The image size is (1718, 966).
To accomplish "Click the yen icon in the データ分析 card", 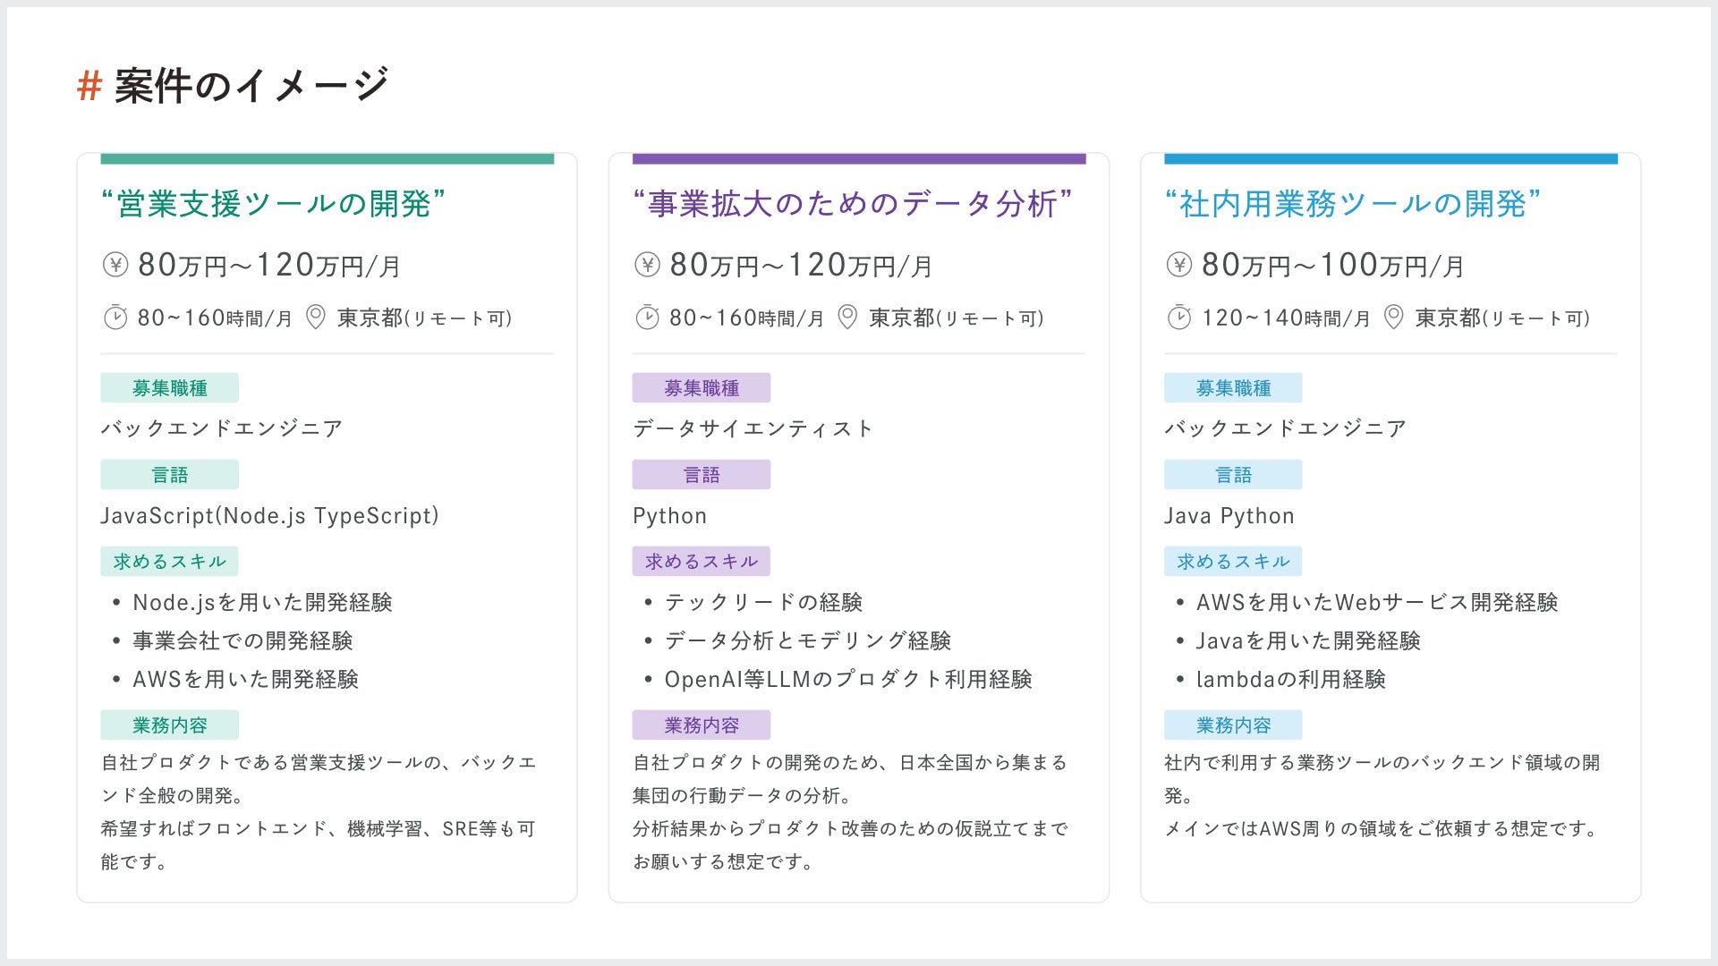I will pyautogui.click(x=647, y=265).
